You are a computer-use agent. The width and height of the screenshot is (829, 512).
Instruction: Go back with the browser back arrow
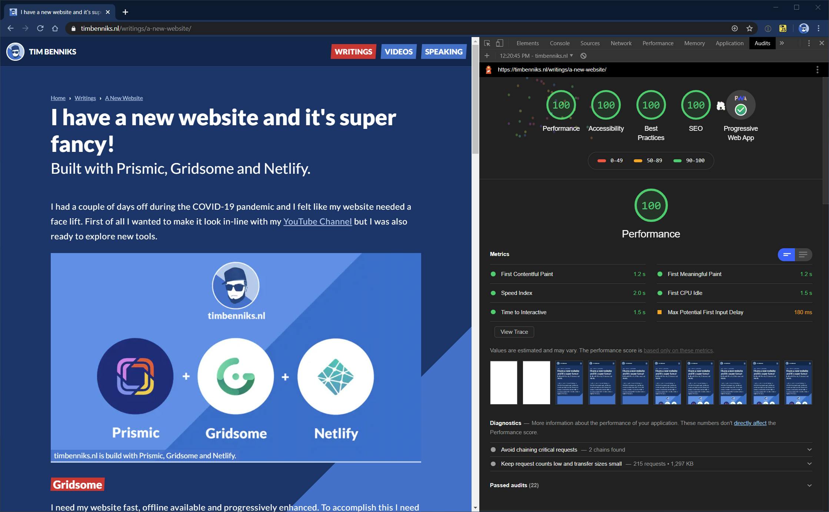(10, 28)
